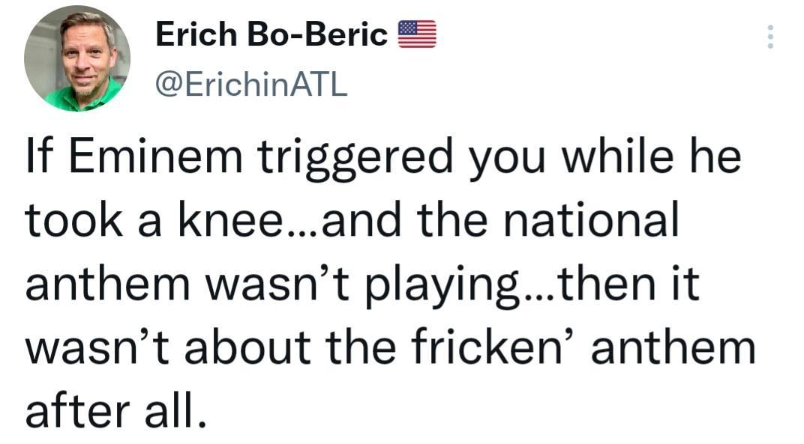Click the first word If of the tweet
Image resolution: width=804 pixels, height=444 pixels.
click(34, 157)
